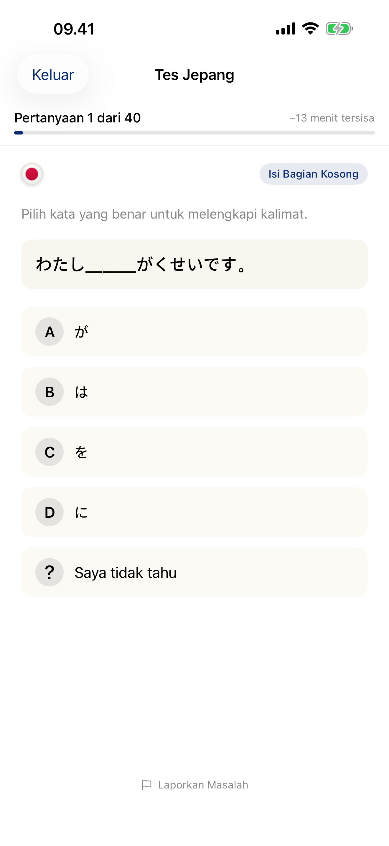Image resolution: width=389 pixels, height=846 pixels.
Task: Select answer が
Action: pyautogui.click(x=194, y=332)
